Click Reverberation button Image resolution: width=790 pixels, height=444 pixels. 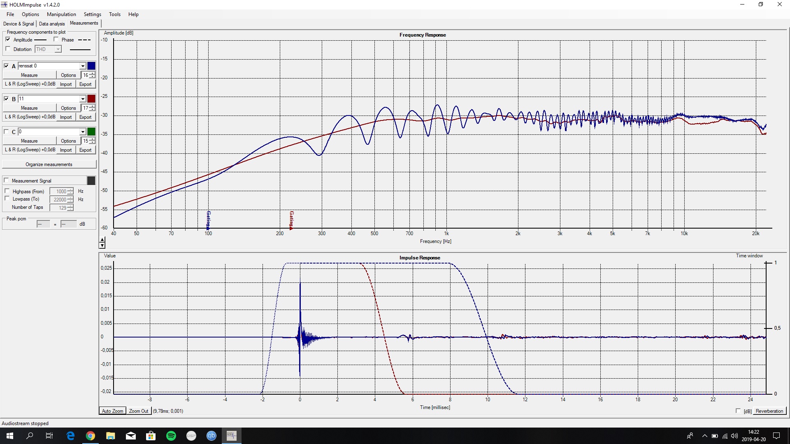click(769, 411)
